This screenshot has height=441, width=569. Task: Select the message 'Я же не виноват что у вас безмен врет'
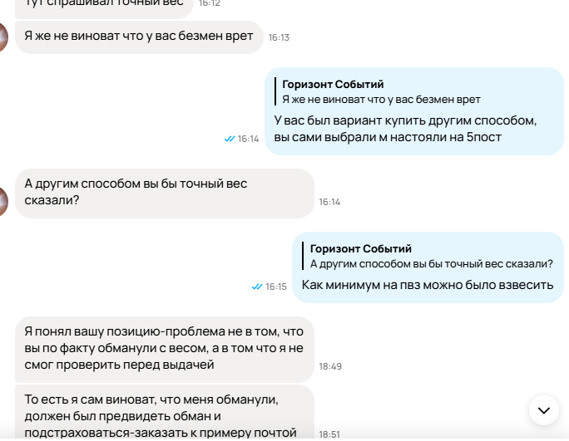[x=139, y=37]
